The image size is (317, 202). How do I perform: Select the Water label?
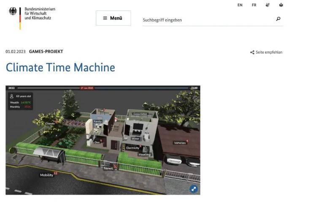point(135,139)
